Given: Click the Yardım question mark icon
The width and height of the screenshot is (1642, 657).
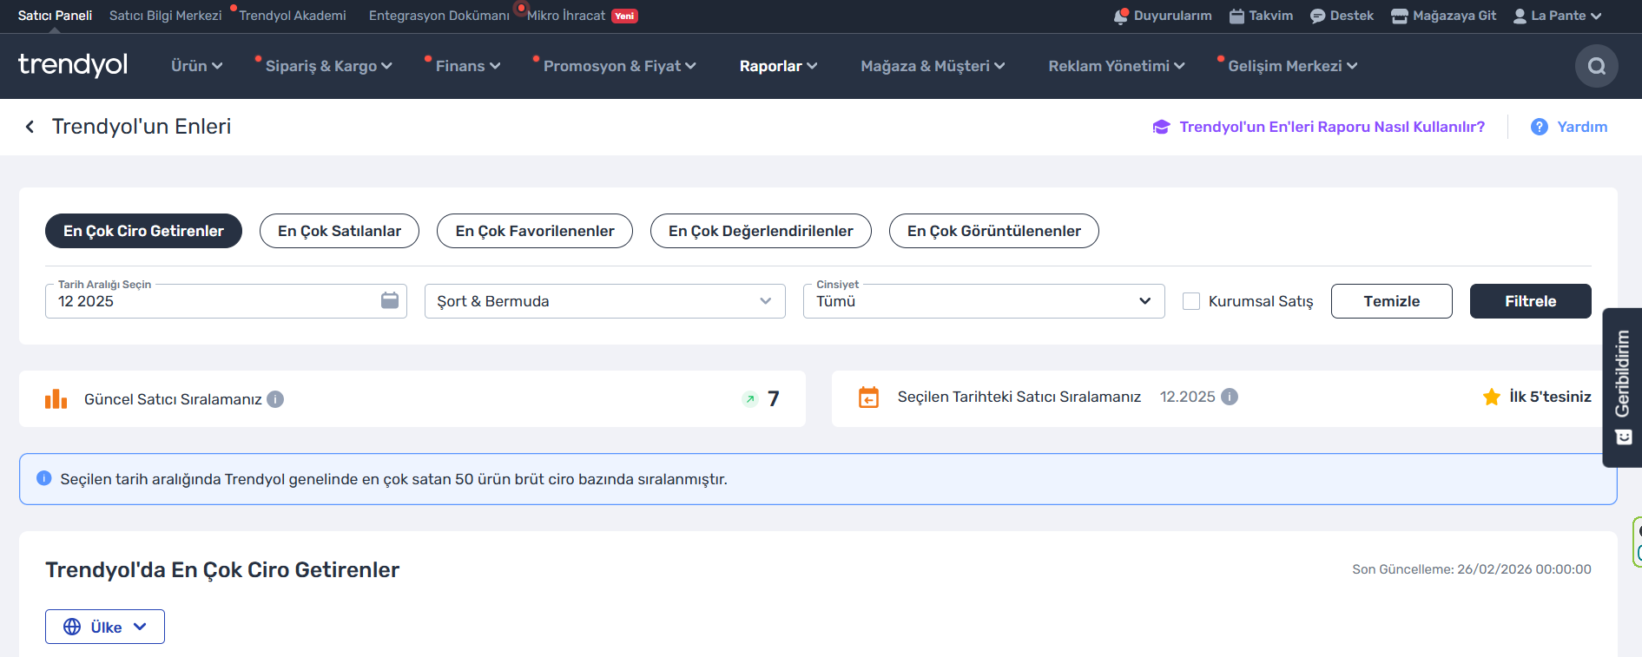Looking at the screenshot, I should 1540,127.
